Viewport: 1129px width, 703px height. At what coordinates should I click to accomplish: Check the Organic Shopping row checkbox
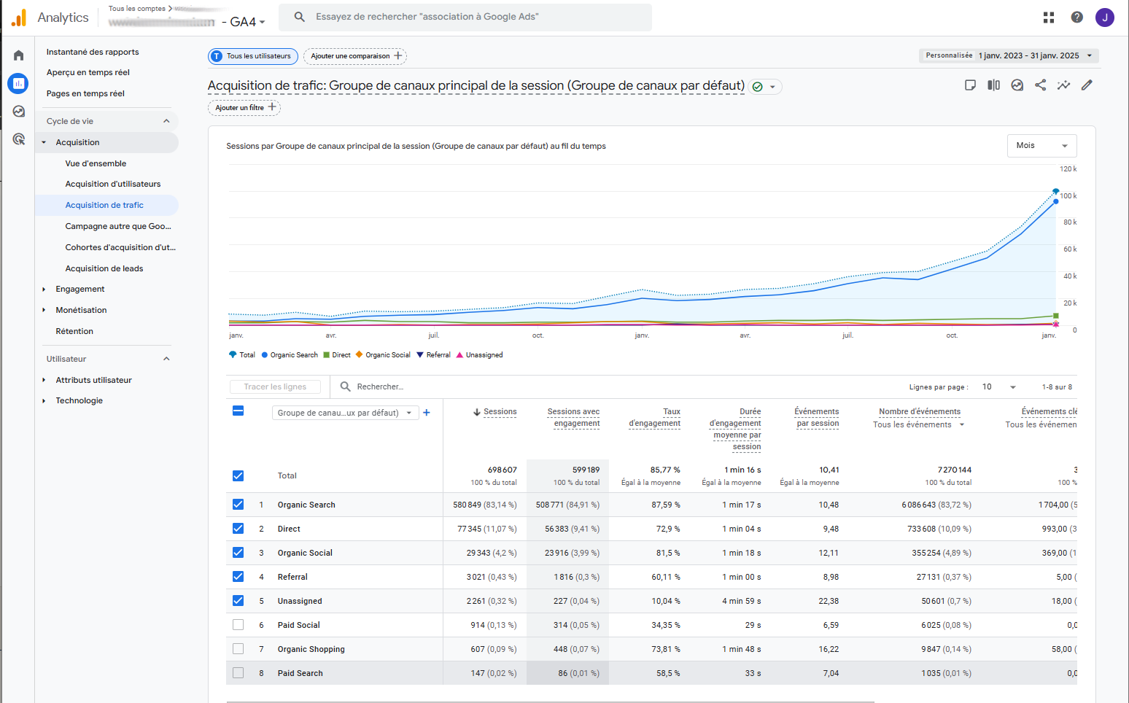tap(238, 648)
